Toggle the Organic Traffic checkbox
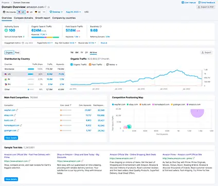Screen dimensions: 218x186 pyautogui.click(x=71, y=64)
